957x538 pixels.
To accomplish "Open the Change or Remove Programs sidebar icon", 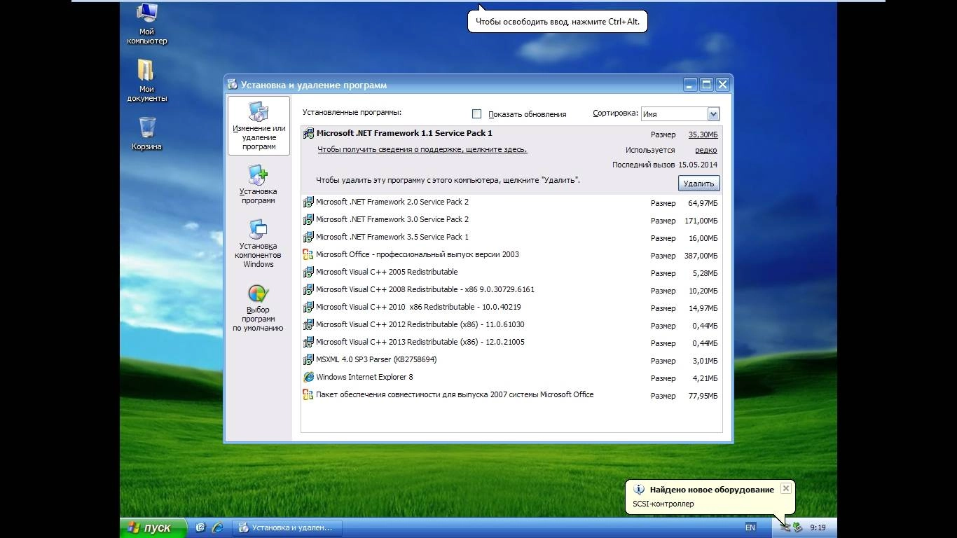I will (259, 126).
